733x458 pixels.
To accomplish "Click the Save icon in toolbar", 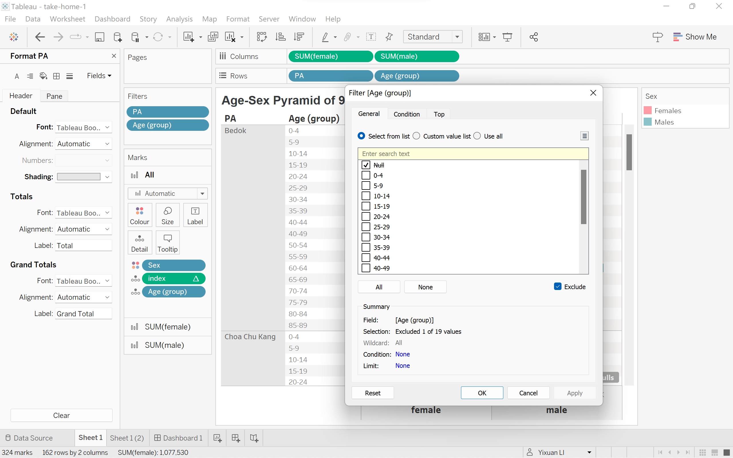I will 99,37.
